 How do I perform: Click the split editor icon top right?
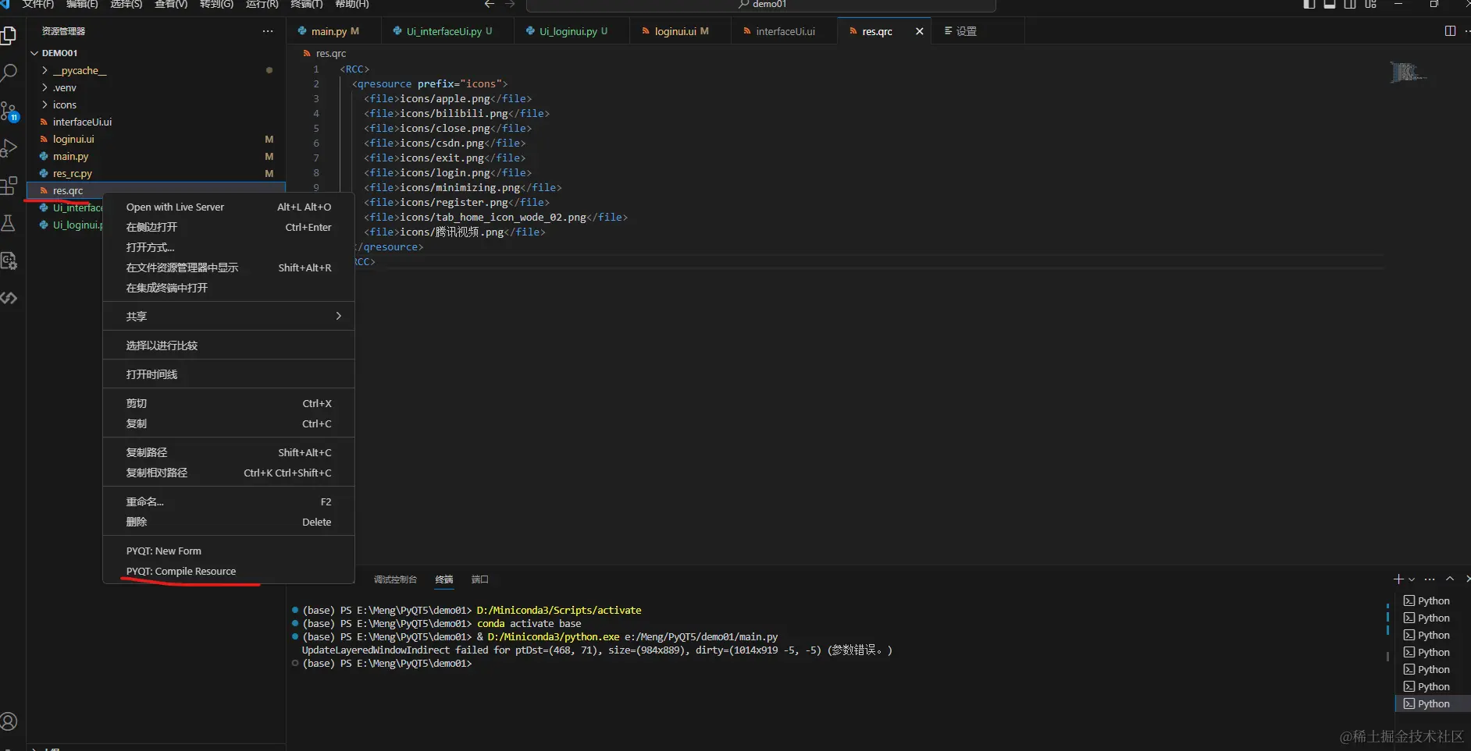(x=1451, y=31)
